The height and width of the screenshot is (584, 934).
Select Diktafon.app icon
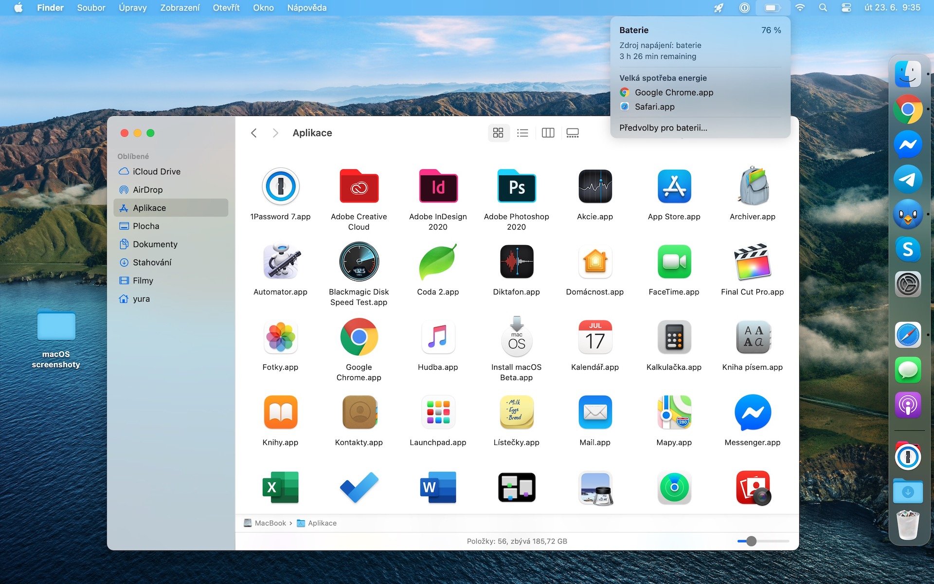point(516,261)
